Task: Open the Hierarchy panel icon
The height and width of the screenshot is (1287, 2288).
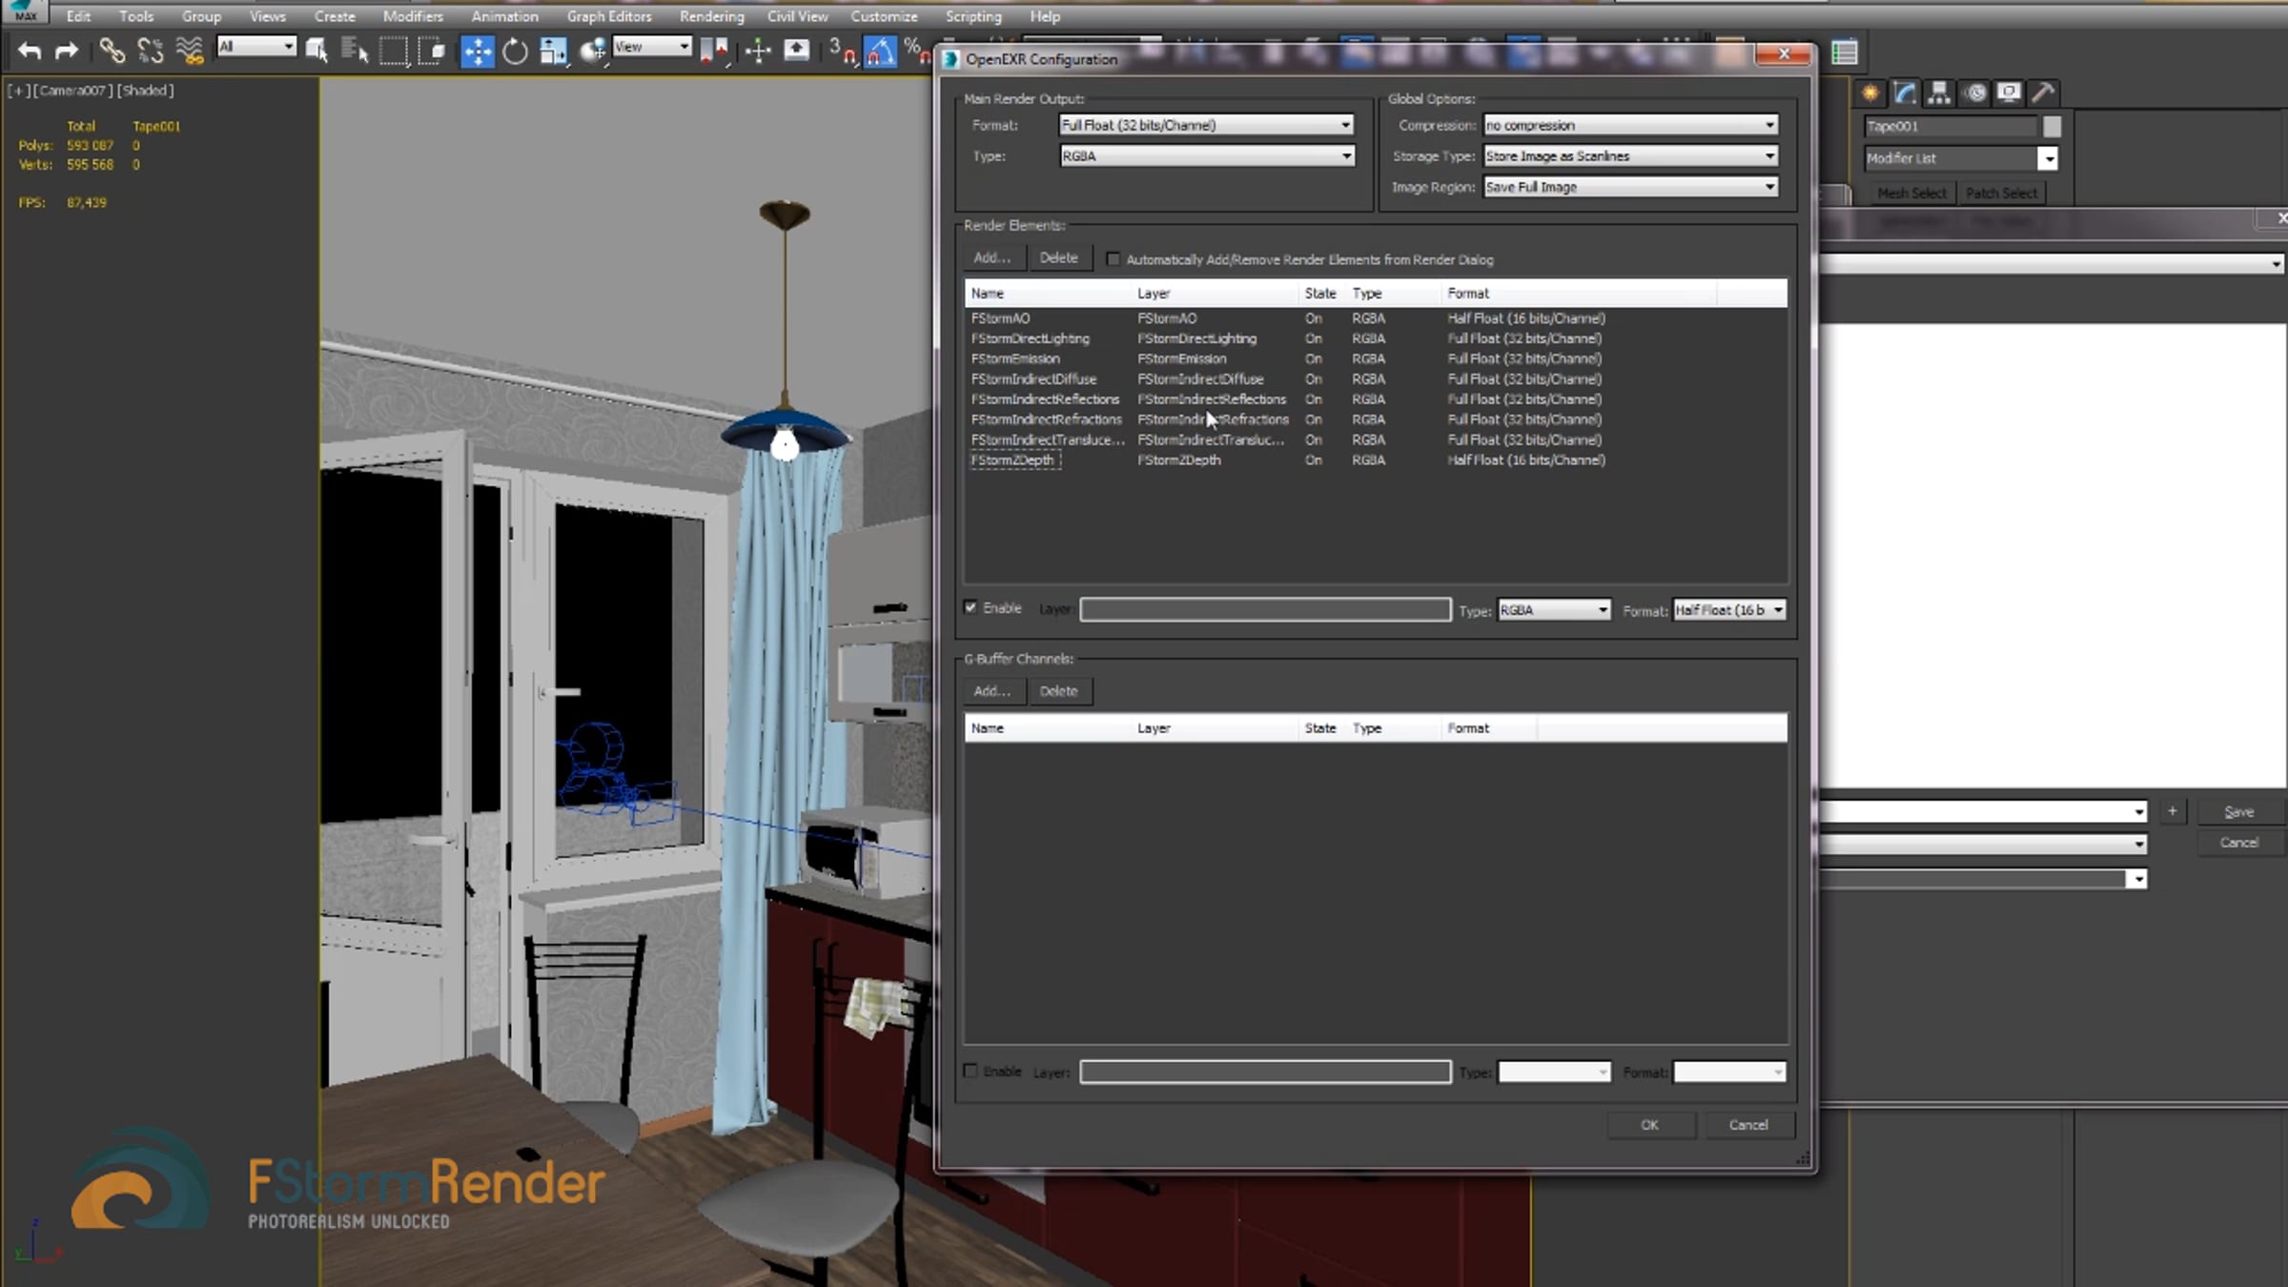Action: click(1939, 92)
